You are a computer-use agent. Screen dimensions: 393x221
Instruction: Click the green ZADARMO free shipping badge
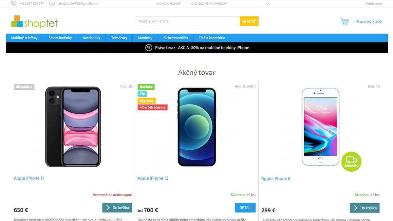351,161
